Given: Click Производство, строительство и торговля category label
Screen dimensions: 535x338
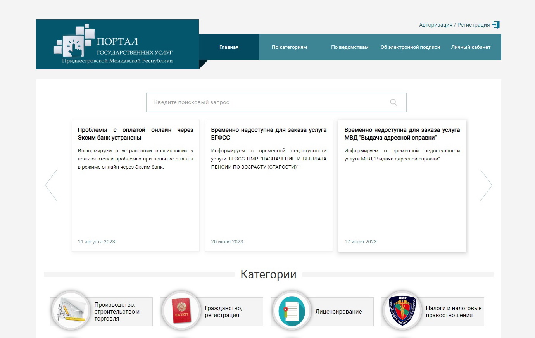Looking at the screenshot, I should [x=117, y=312].
